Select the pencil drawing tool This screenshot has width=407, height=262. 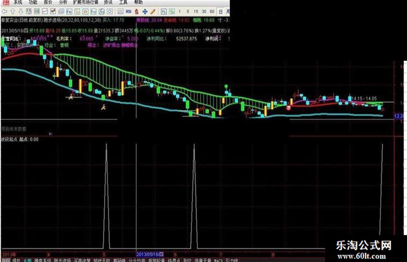153,12
